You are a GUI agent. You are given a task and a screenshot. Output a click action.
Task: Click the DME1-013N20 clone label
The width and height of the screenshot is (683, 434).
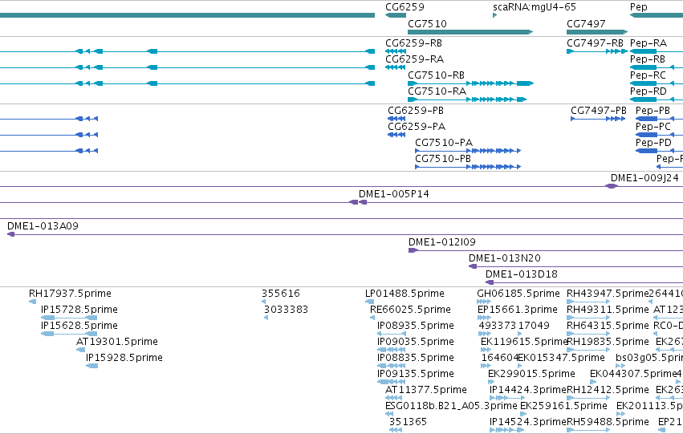tap(504, 258)
